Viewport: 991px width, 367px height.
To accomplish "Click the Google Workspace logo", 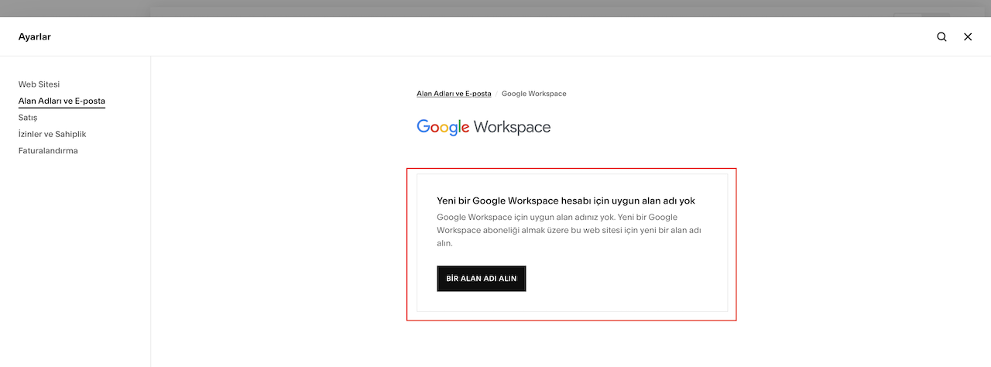I will tap(483, 127).
